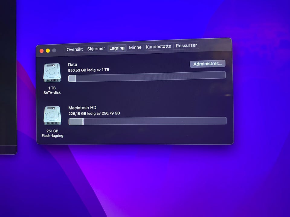Click the Macintosh HD flash drive icon
Screen dimensions: 290x217
(x=53, y=116)
